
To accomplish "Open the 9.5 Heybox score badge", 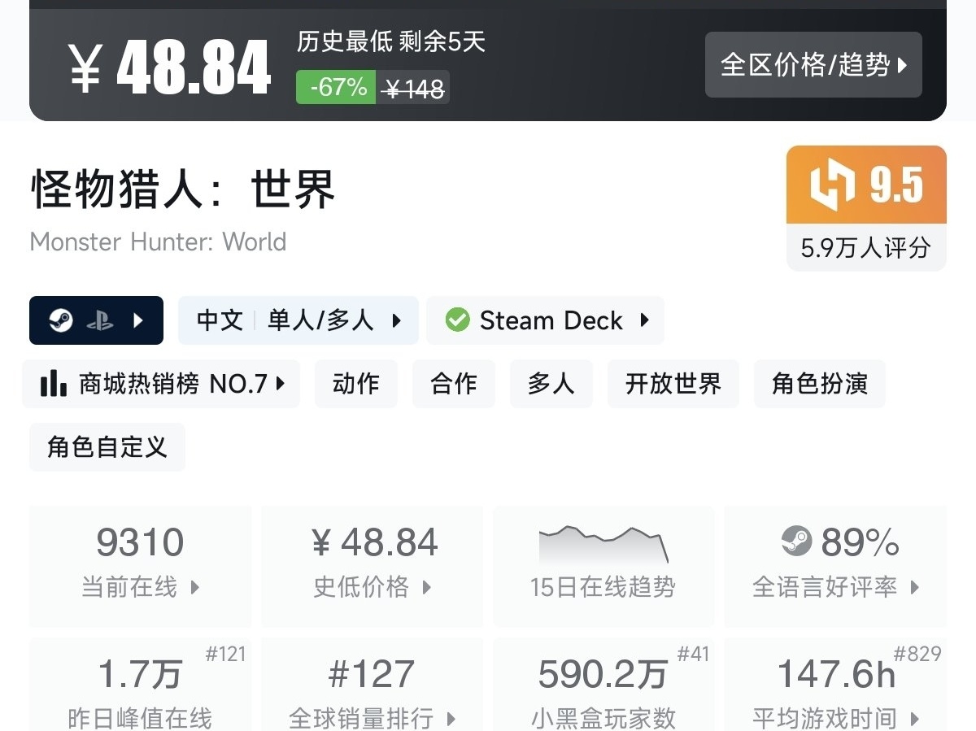I will (866, 185).
